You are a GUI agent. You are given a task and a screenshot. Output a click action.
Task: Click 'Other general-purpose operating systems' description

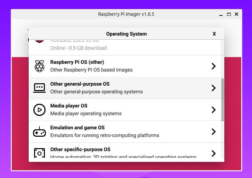pos(96,92)
